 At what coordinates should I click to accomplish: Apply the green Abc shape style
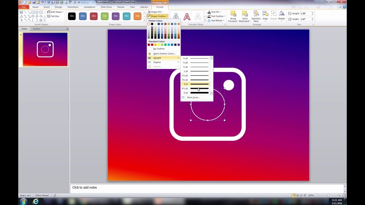105,16
